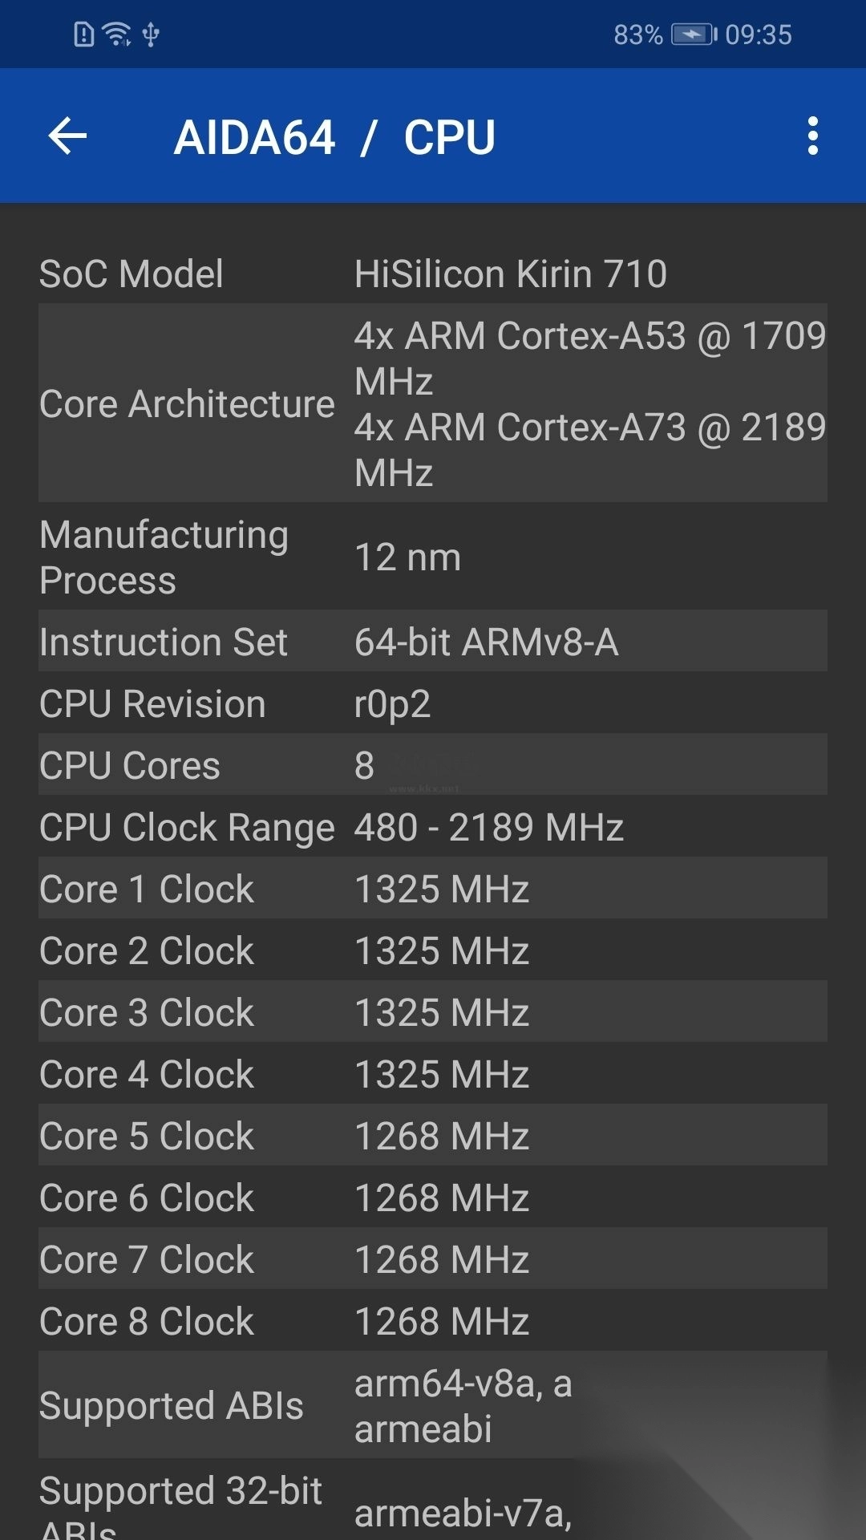The width and height of the screenshot is (866, 1540).
Task: Tap the Wi-Fi status icon
Action: pos(118,34)
